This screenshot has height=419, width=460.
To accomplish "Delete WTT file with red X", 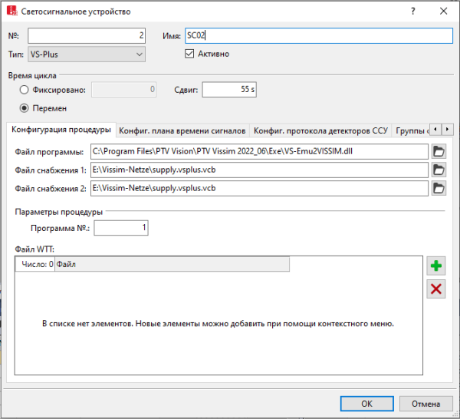I will (437, 289).
